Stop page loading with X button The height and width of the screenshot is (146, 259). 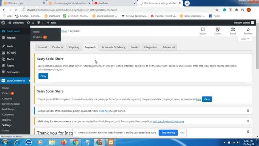coord(16,10)
